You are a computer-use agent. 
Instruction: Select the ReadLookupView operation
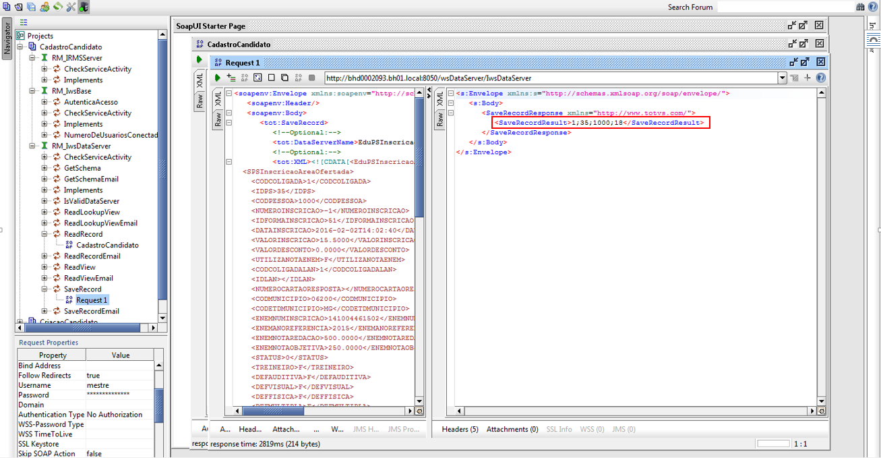click(92, 212)
